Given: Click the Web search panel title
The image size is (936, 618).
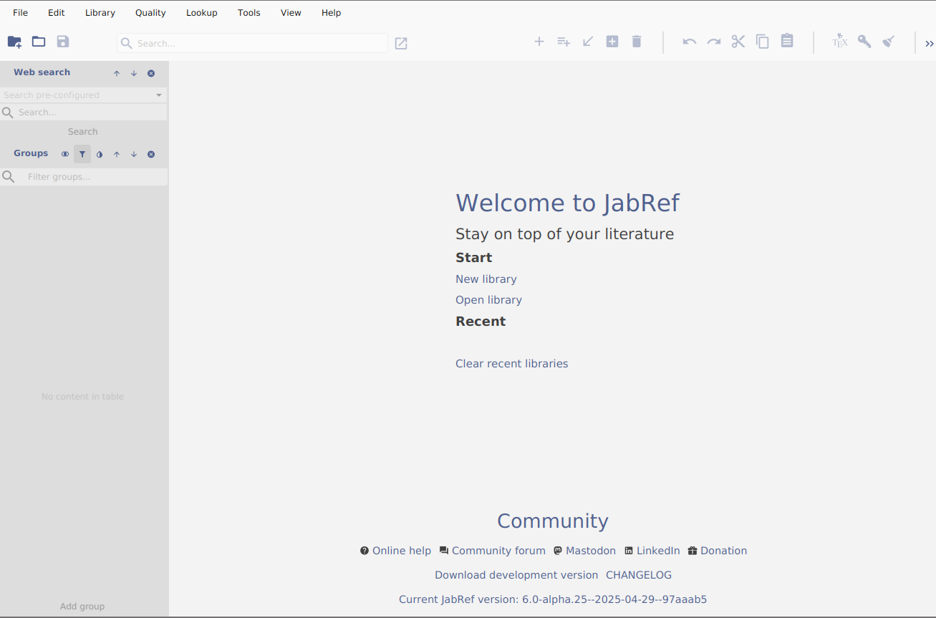Looking at the screenshot, I should tap(42, 72).
